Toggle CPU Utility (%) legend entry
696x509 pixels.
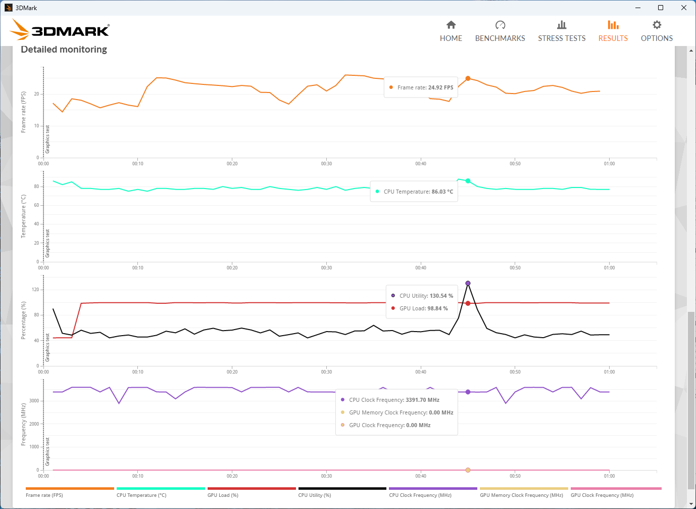(342, 489)
